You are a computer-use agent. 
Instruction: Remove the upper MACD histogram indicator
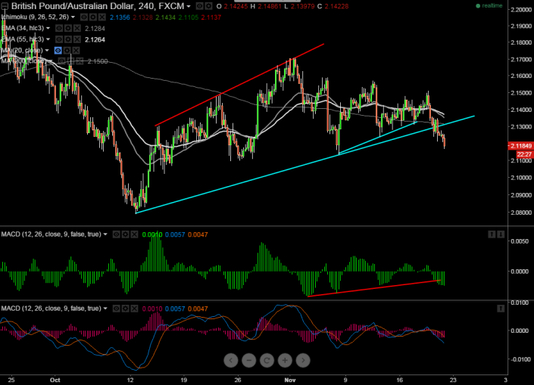(x=135, y=234)
